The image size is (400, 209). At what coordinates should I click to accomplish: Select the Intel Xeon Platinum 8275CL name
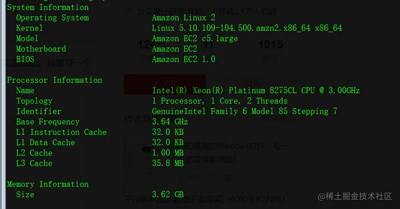tap(256, 90)
